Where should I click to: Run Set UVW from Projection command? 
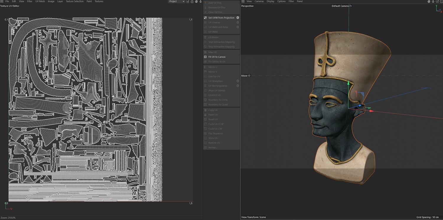[221, 18]
